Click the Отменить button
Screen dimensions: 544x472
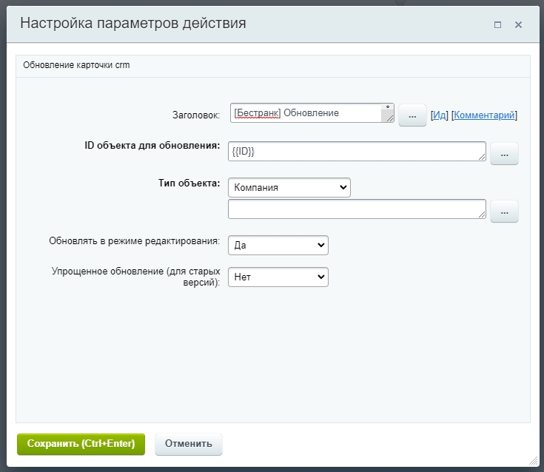click(189, 444)
